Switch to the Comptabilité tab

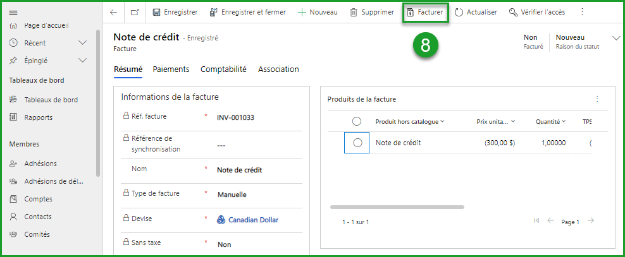click(223, 69)
